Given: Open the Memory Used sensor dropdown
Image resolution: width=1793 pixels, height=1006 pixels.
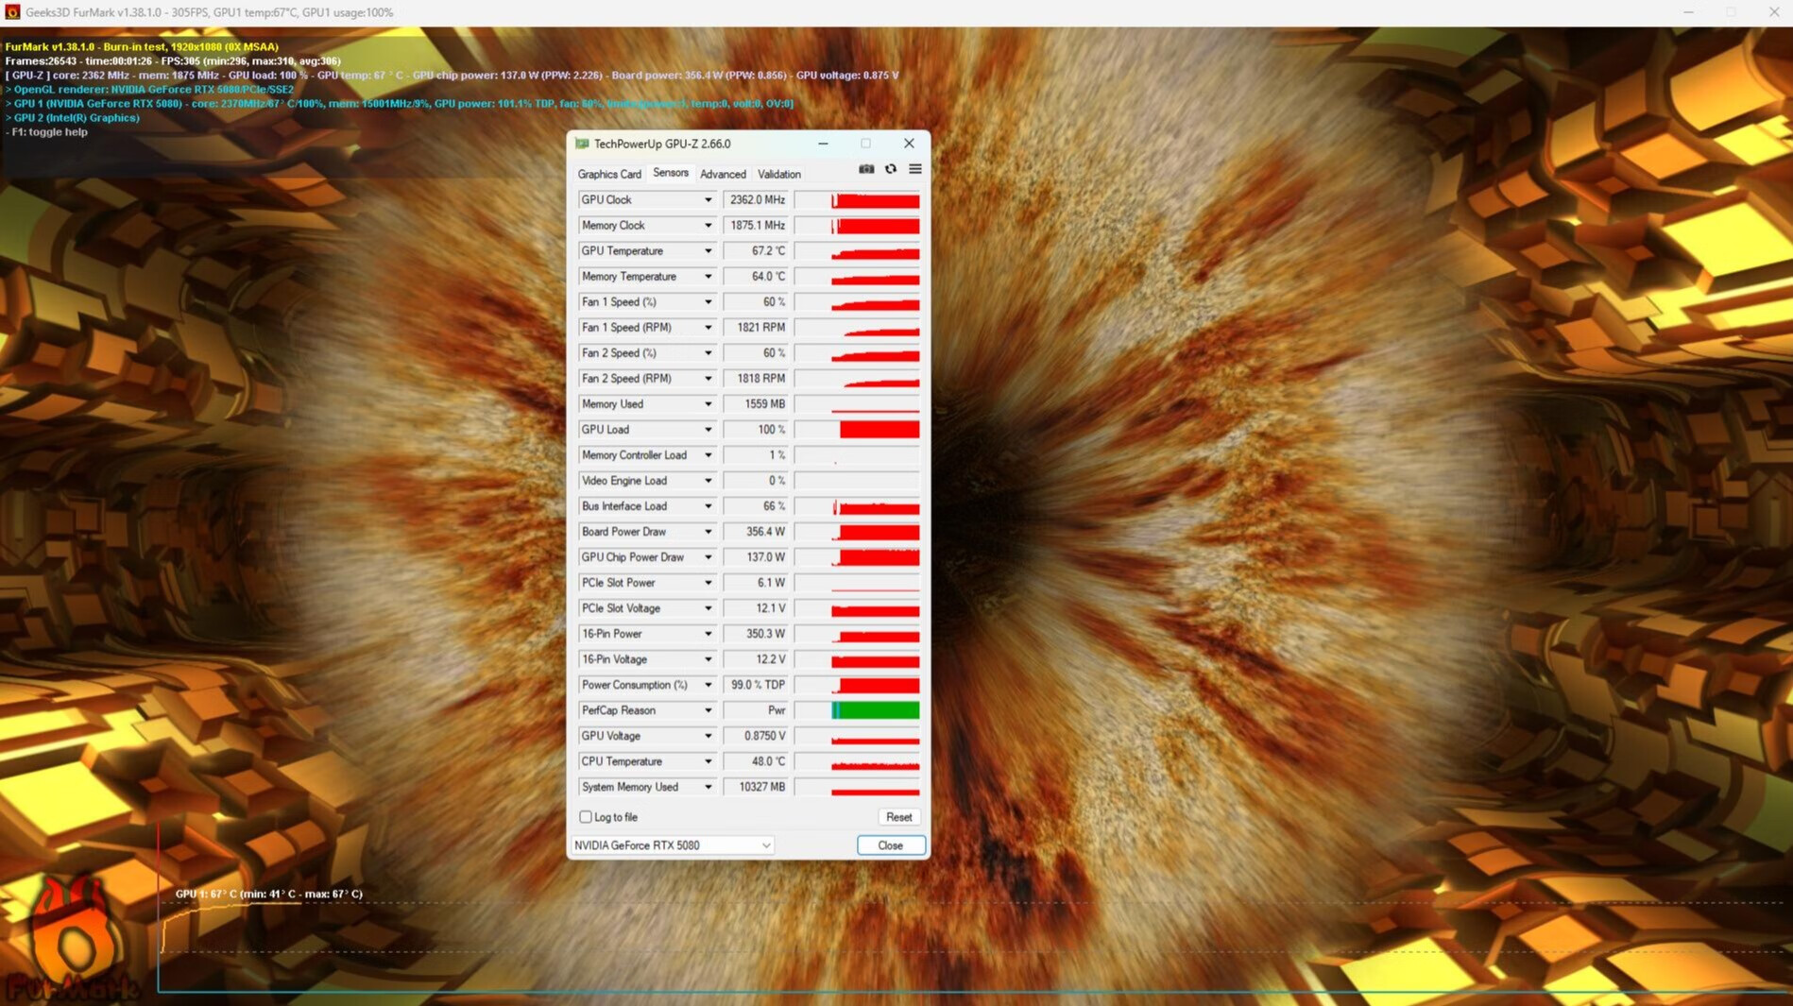Looking at the screenshot, I should 708,404.
